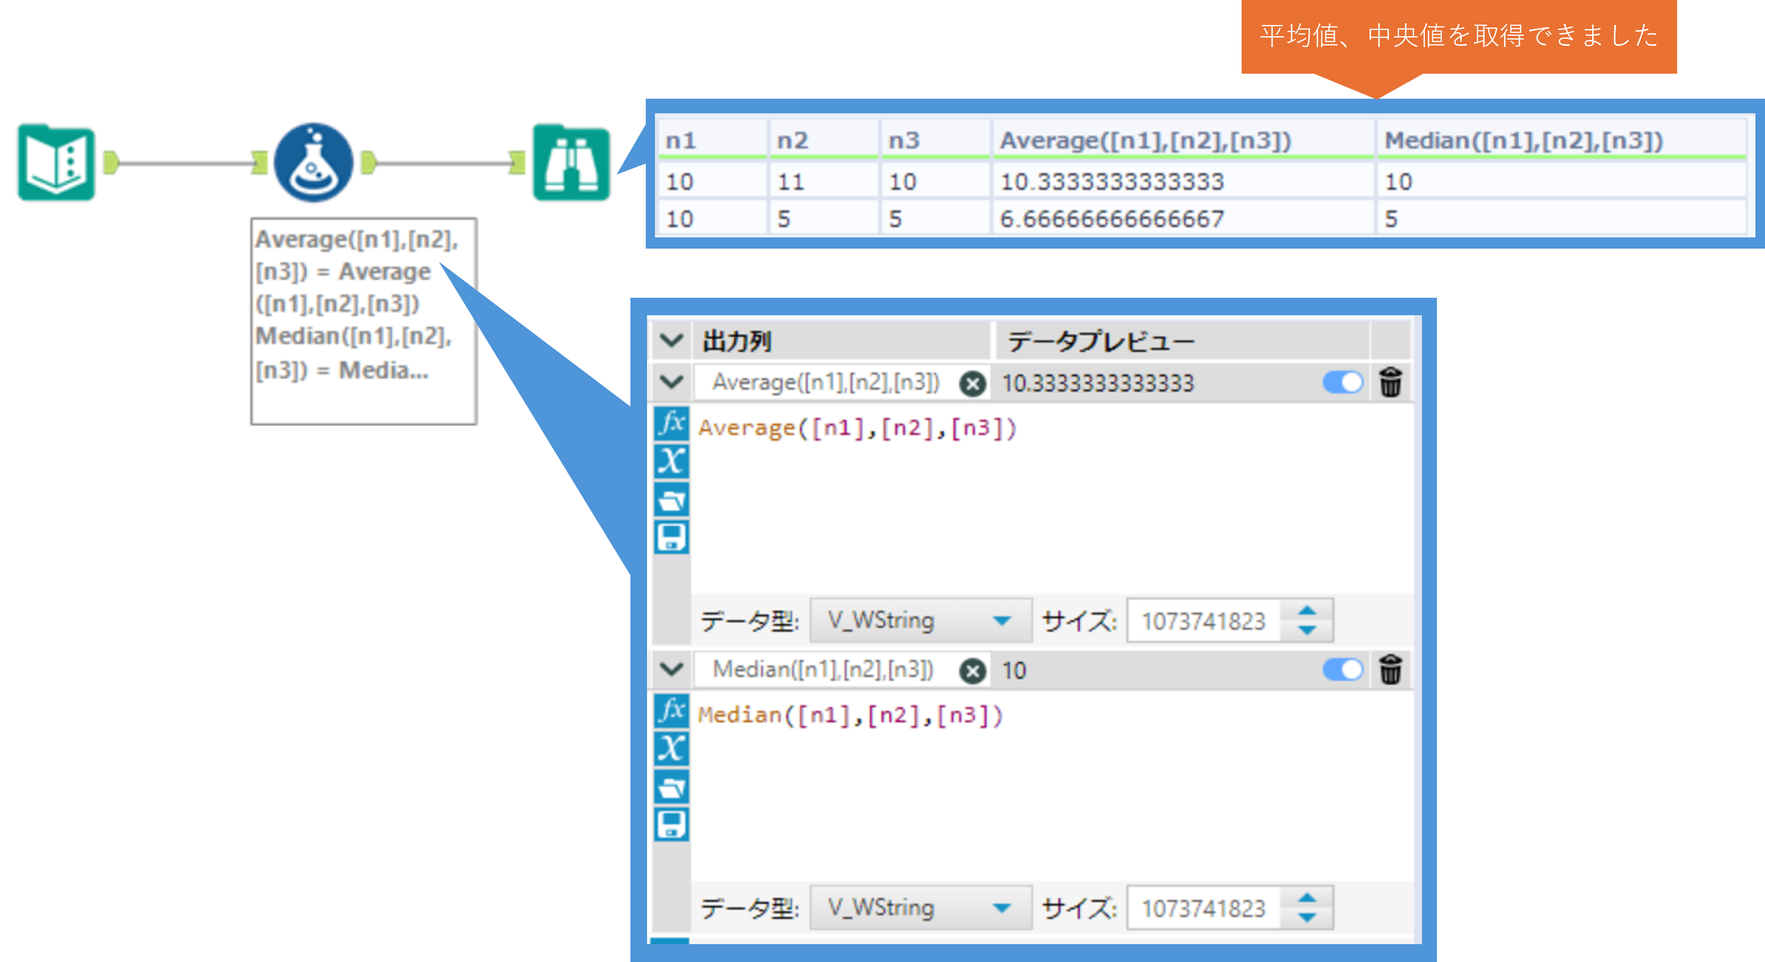Click the Median expression editor text

point(850,715)
